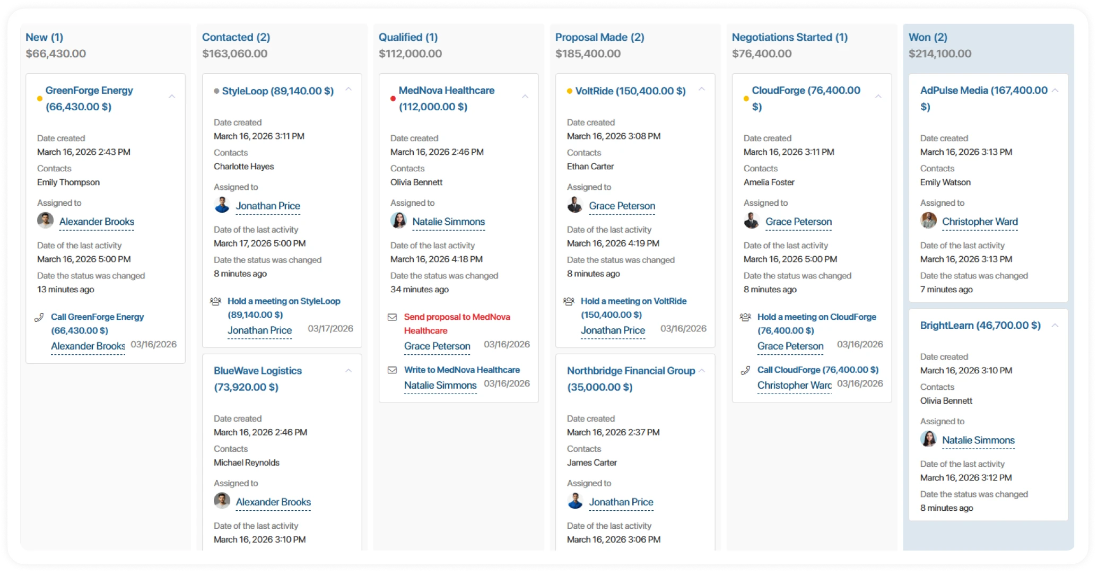Click Alexander Brooks avatar in BlueWave card
The height and width of the screenshot is (576, 1098).
pos(222,501)
